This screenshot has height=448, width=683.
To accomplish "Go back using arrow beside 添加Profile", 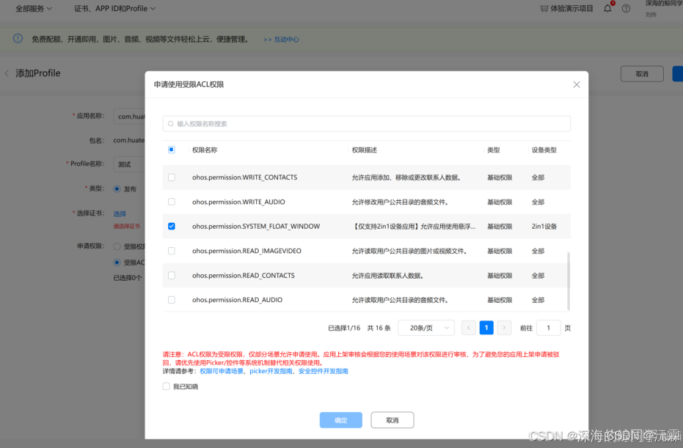I will (7, 73).
